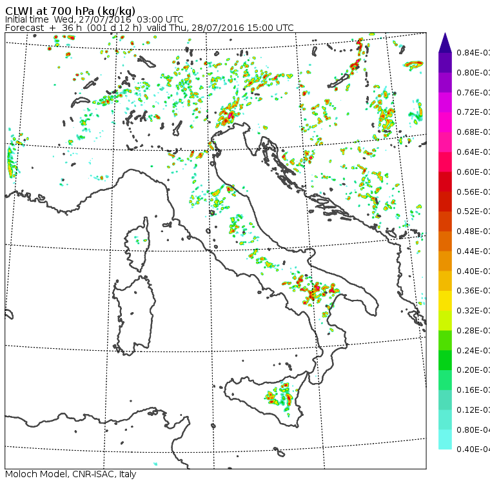Click the 0.32E colorbar label
490x483 pixels.
(x=473, y=310)
